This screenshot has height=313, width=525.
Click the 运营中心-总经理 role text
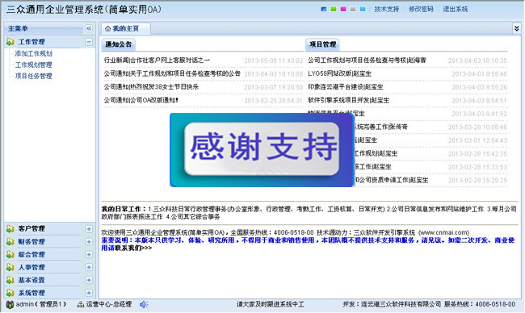109,304
